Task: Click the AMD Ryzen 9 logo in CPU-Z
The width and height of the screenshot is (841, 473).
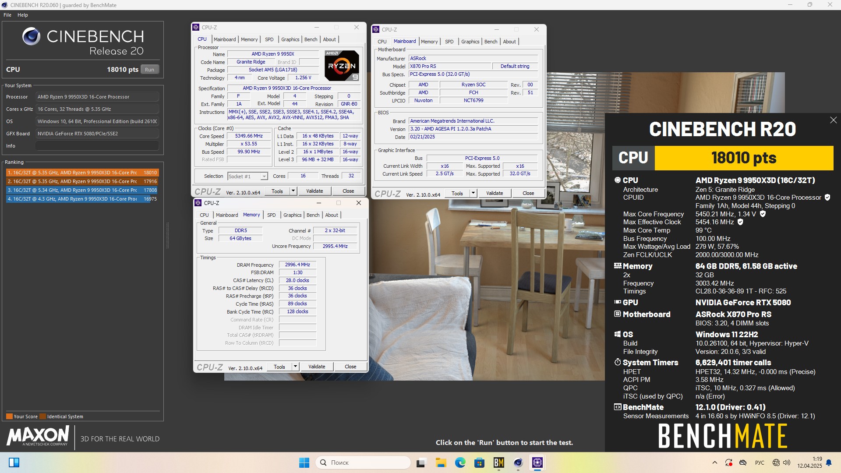Action: click(342, 66)
